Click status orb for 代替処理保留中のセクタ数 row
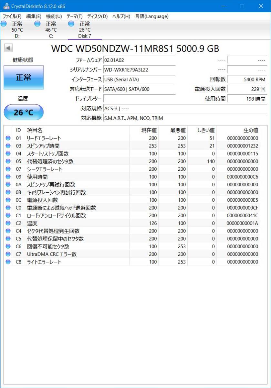The image size is (271, 388). pos(8,239)
